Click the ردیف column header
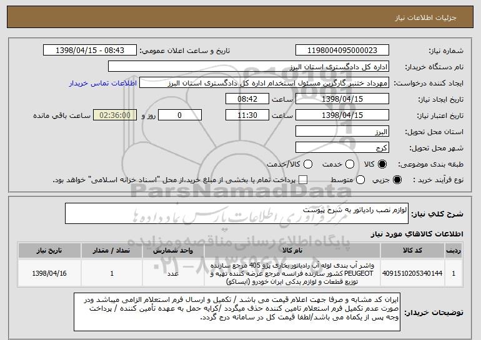Image resolution: width=481 pixels, height=340 pixels. [x=454, y=251]
